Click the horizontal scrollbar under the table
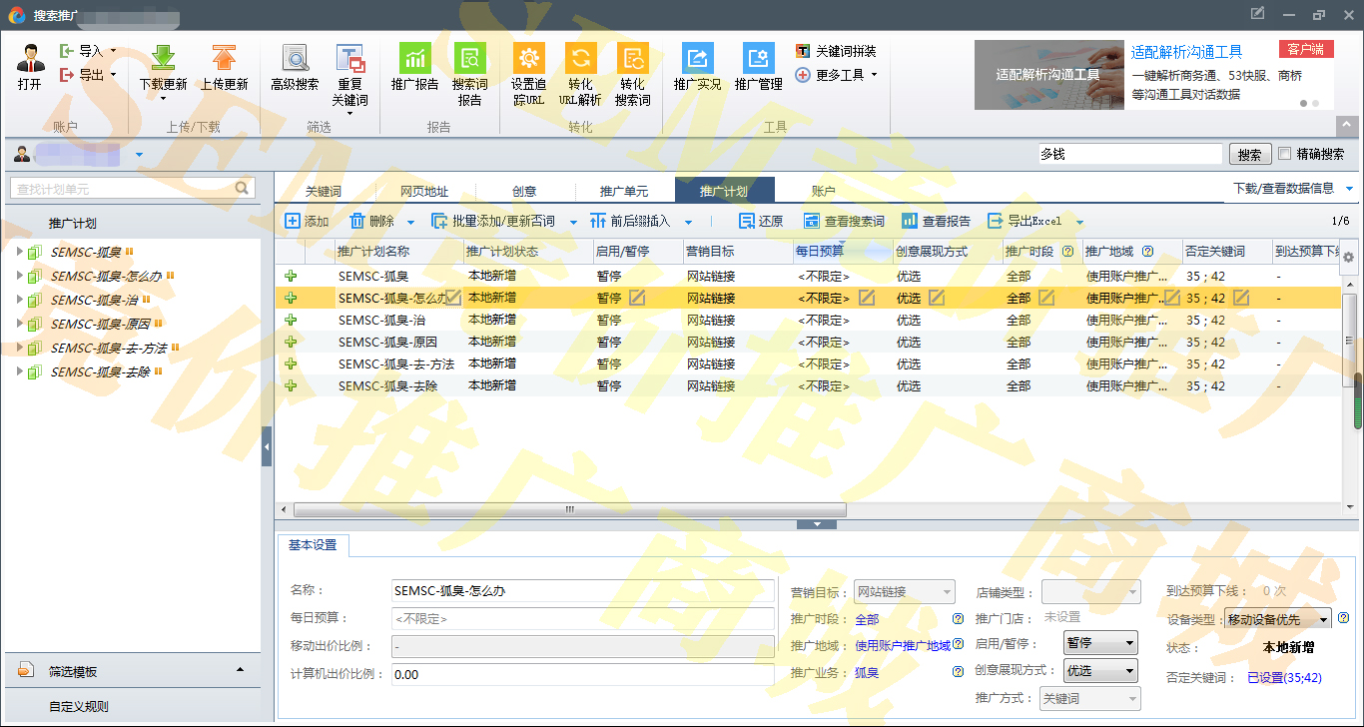 click(569, 509)
